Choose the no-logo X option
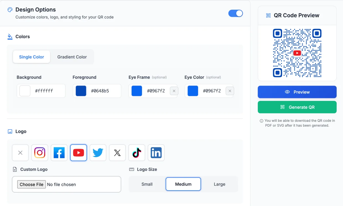The height and width of the screenshot is (206, 343). 20,153
